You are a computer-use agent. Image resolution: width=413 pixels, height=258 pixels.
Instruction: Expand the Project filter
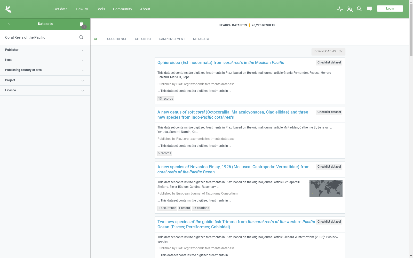(45, 80)
